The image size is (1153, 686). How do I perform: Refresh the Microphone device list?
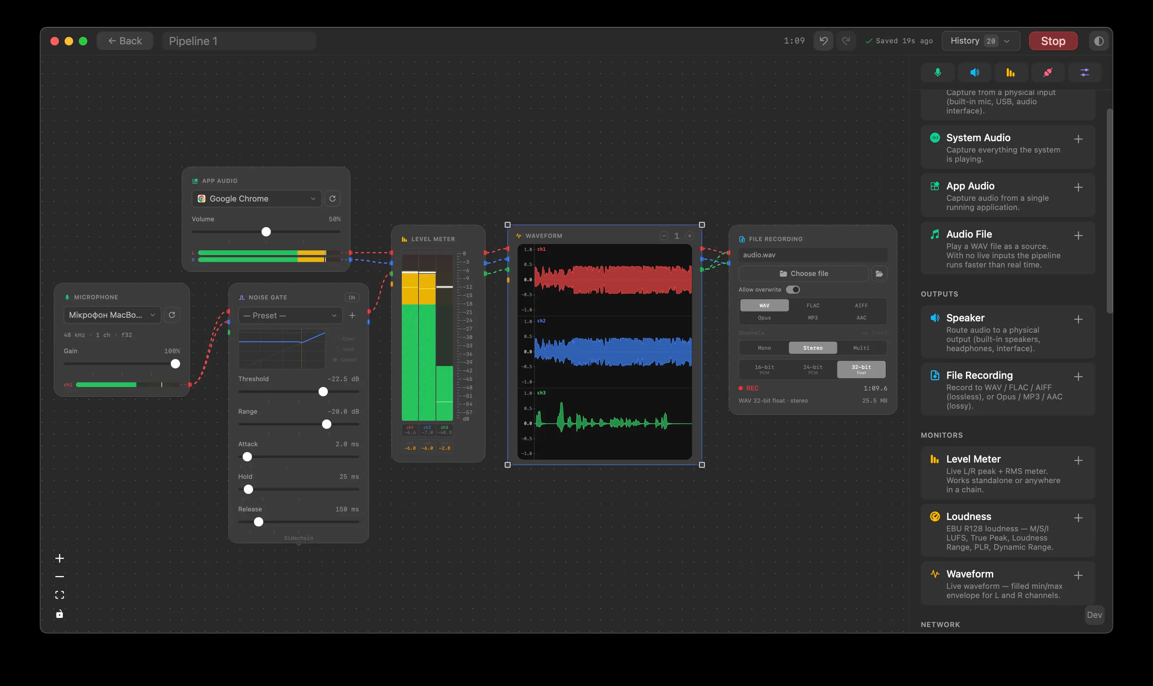172,315
